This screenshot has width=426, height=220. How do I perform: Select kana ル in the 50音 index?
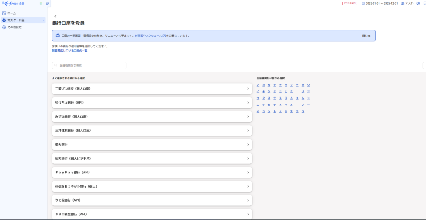303,98
